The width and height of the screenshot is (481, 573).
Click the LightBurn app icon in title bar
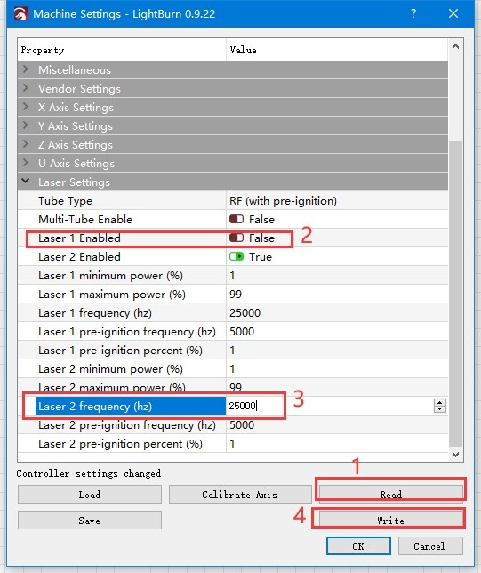tap(20, 14)
